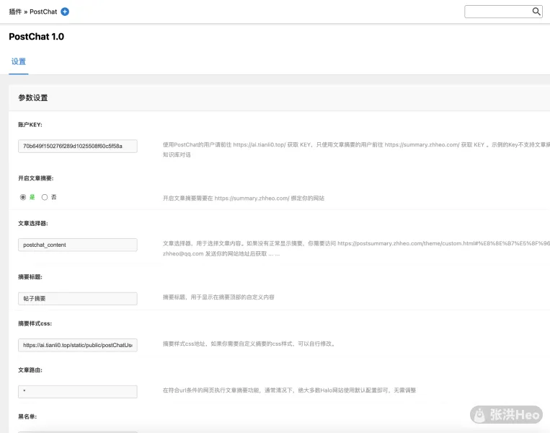Viewport: 550px width, 433px height.
Task: Click the https://ai.tianli0.top/ URL in KEY description
Action: pos(260,144)
